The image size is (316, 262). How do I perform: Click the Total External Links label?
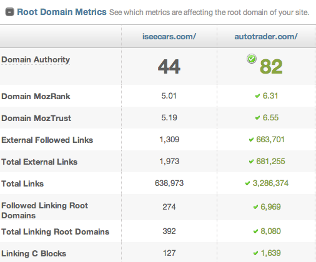39,162
